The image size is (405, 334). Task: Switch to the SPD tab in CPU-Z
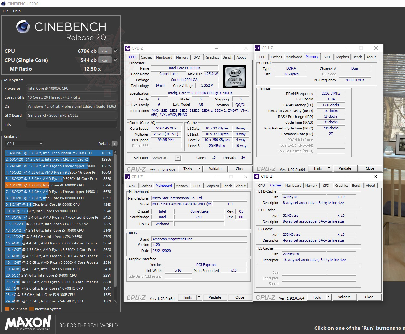[197, 57]
